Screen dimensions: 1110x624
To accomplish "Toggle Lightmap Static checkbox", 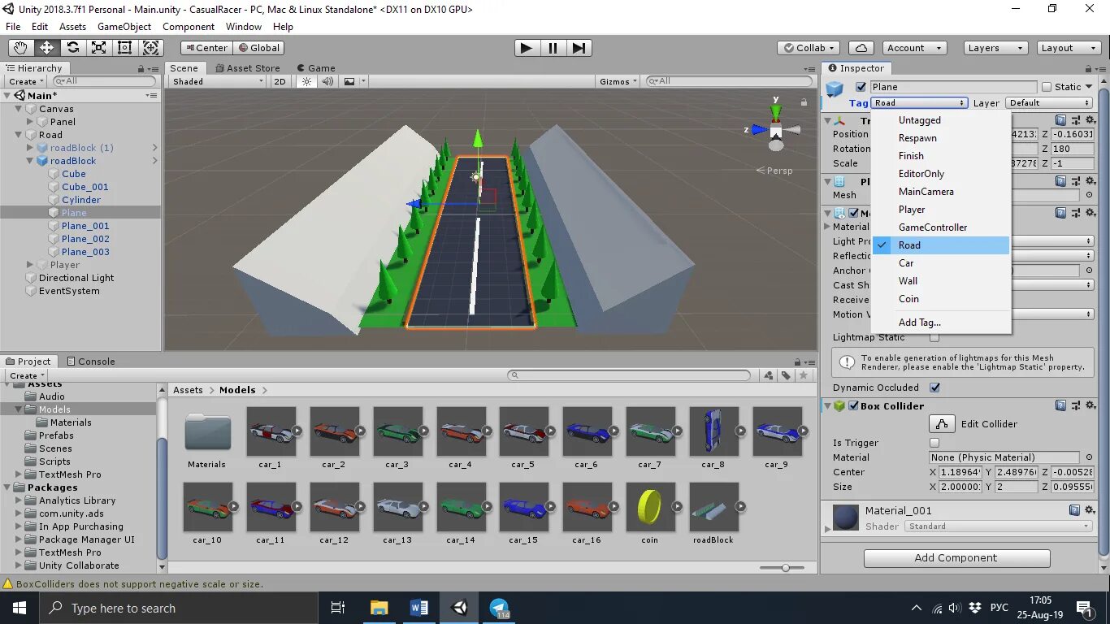I will coord(934,337).
